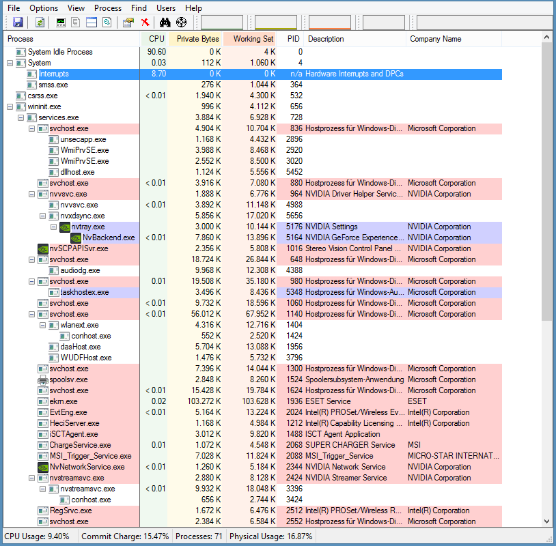
Task: Click Physical Usage 16.87% in status bar
Action: 271,536
